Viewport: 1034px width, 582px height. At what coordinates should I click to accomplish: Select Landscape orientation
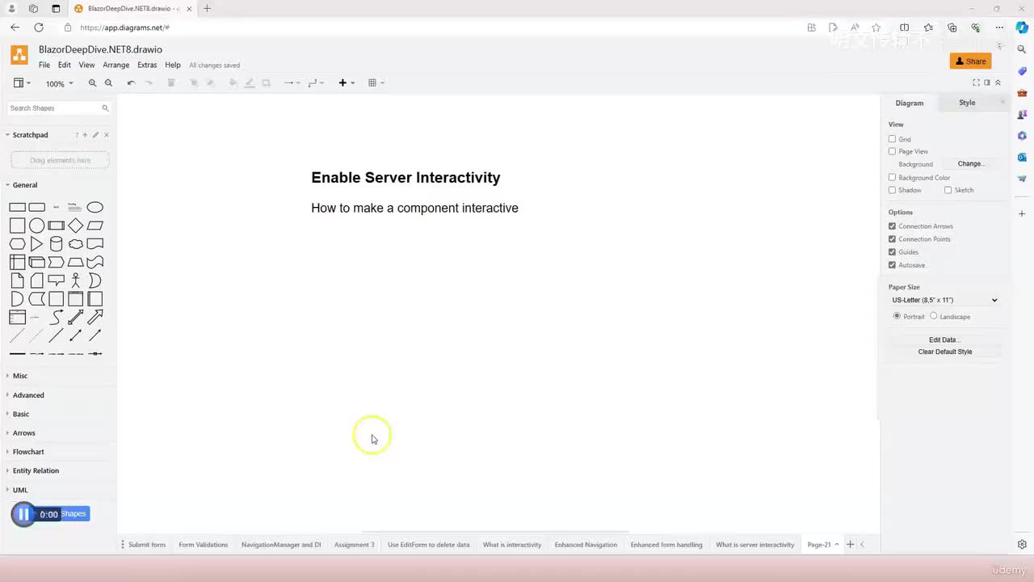934,316
